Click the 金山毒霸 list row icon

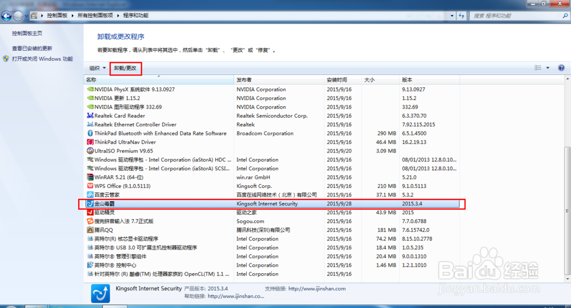pos(90,204)
